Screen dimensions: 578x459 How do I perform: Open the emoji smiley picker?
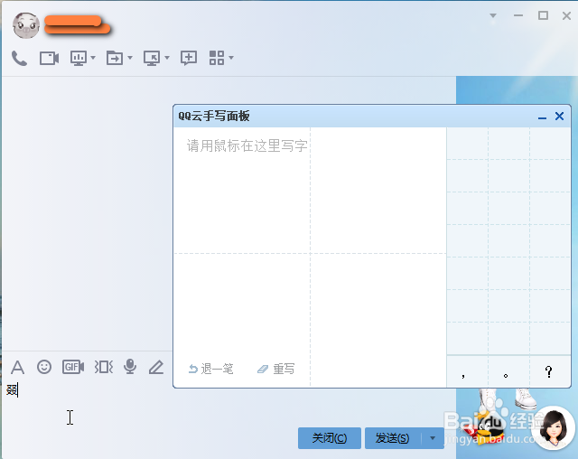click(x=44, y=367)
